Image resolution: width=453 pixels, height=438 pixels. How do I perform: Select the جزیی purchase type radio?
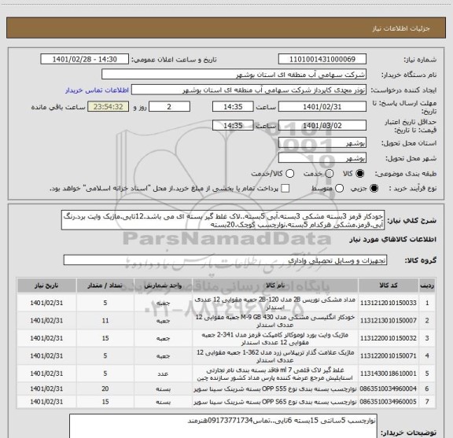click(x=374, y=189)
